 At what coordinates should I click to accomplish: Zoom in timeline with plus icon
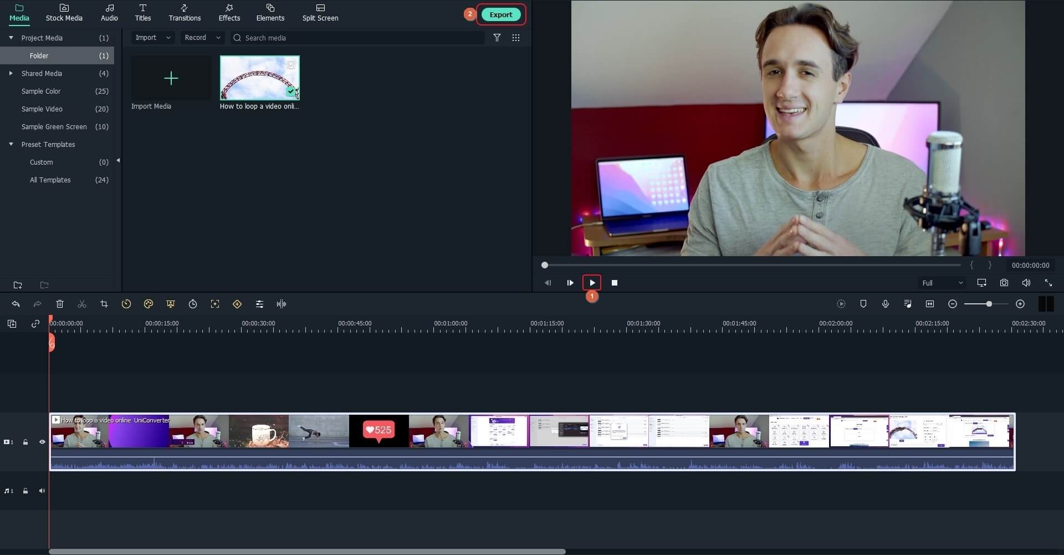coord(1020,304)
